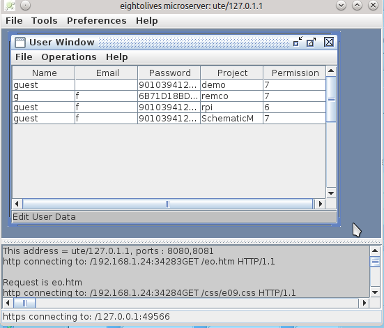This screenshot has height=328, width=384.
Task: Click the Project column header
Action: [x=232, y=73]
